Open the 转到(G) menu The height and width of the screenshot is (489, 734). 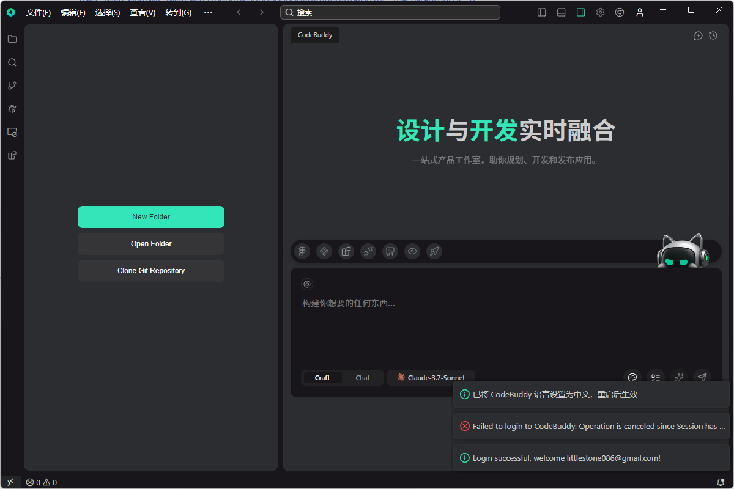pos(179,12)
